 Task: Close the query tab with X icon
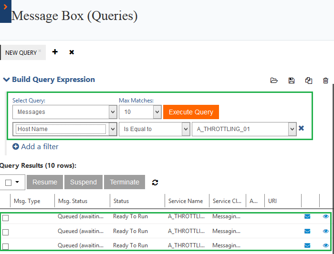[x=72, y=52]
